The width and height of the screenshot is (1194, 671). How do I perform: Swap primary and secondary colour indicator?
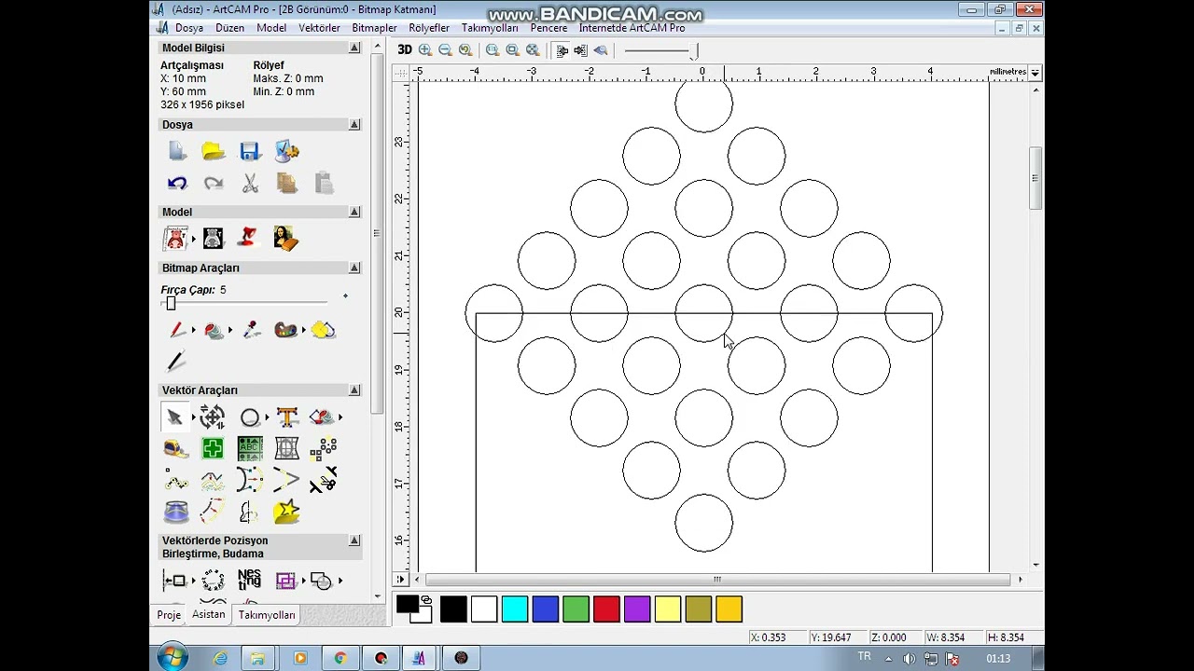click(x=426, y=599)
